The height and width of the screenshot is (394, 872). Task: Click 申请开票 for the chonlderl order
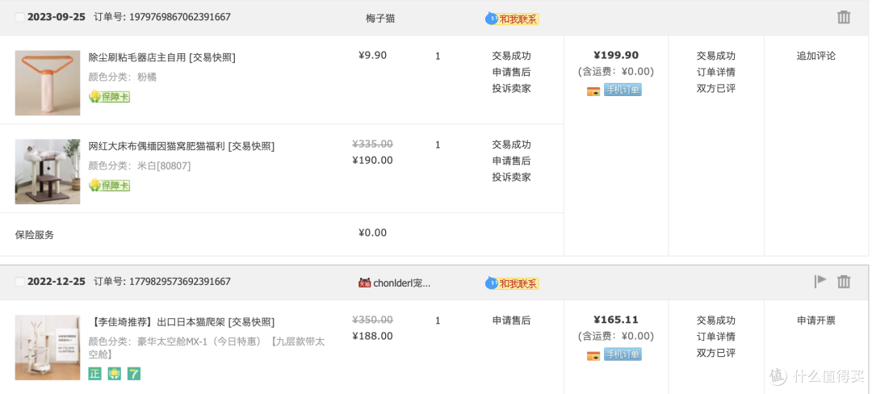815,321
